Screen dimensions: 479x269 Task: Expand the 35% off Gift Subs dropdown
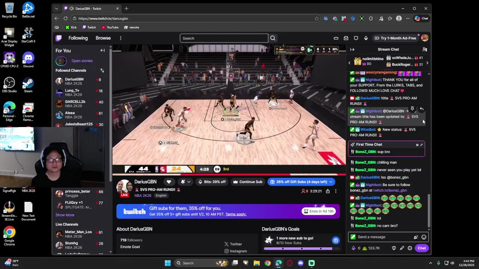coord(331,182)
